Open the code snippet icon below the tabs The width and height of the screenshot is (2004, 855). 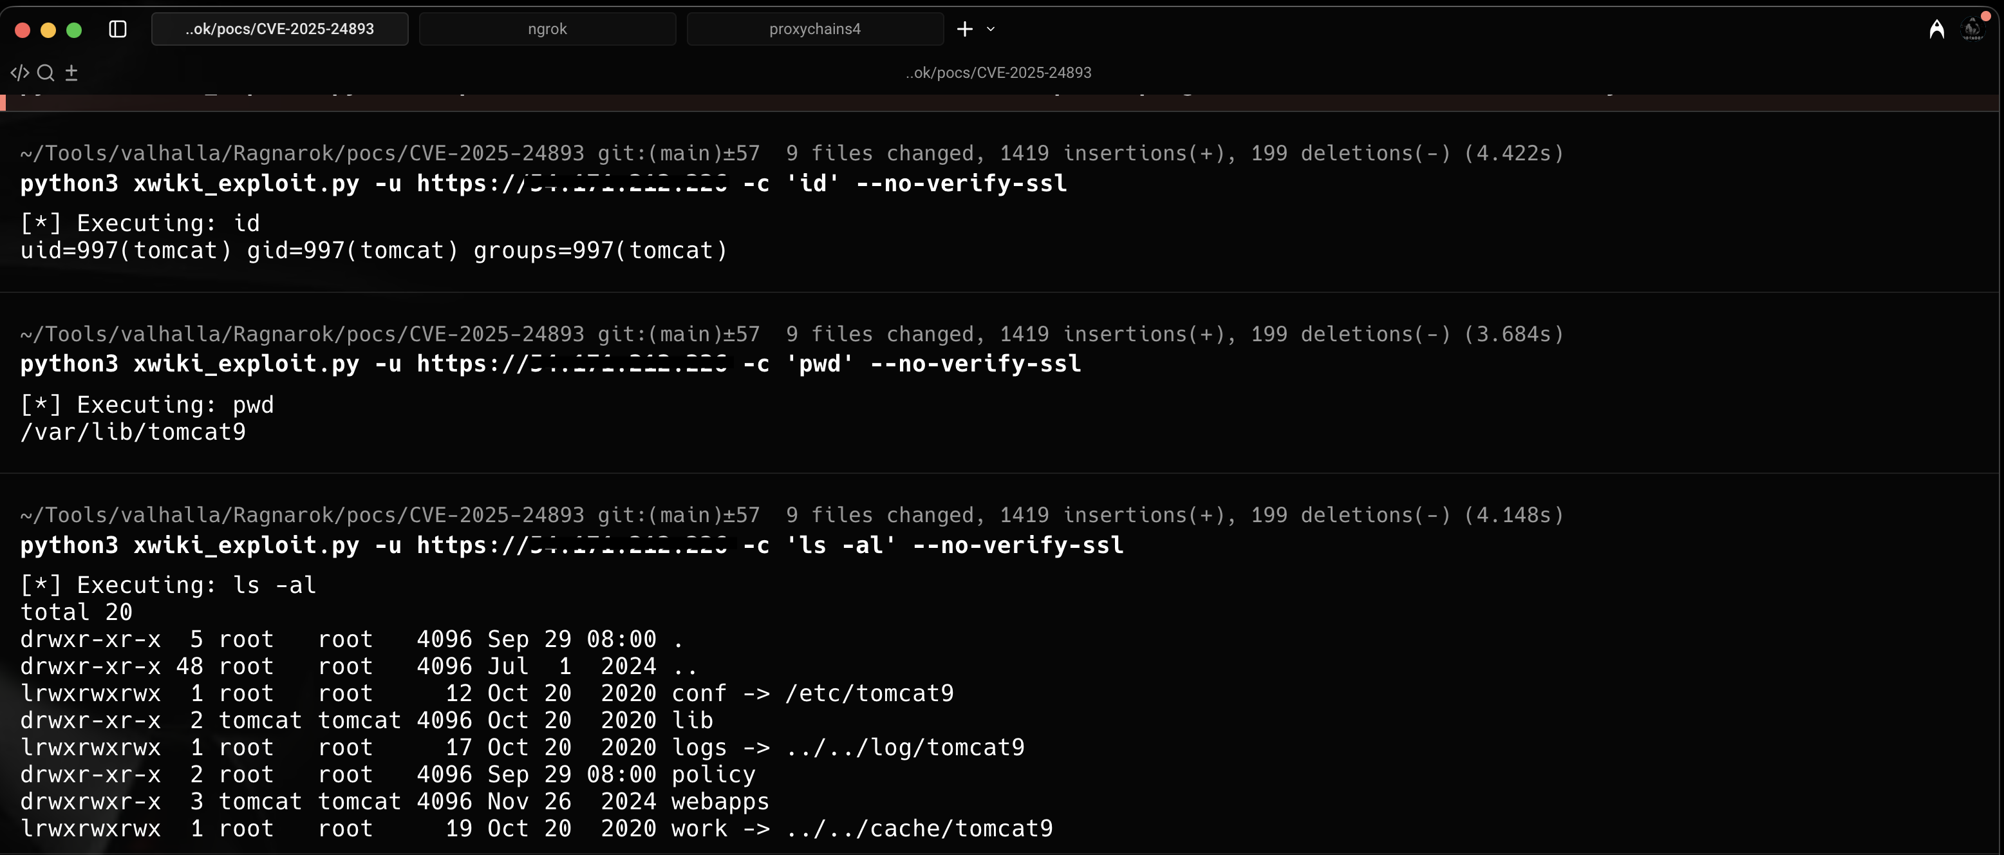click(x=20, y=71)
